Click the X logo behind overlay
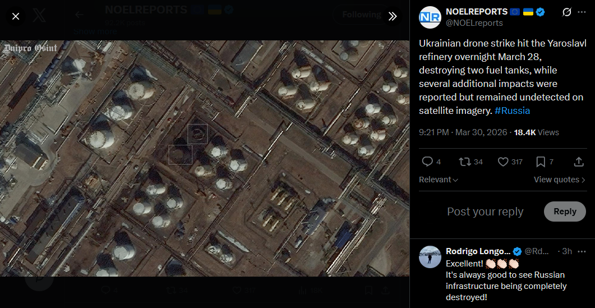 coord(39,16)
